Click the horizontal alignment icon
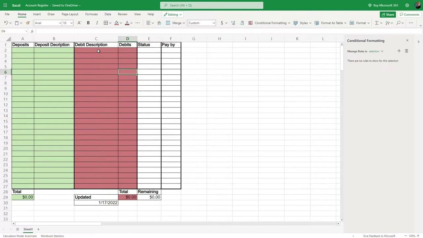Viewport: 423px width, 238px height. click(x=148, y=23)
